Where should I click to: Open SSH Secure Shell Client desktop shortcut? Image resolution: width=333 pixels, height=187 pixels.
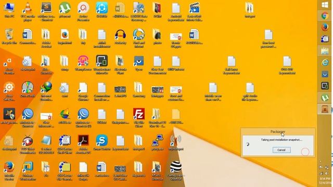click(x=65, y=144)
